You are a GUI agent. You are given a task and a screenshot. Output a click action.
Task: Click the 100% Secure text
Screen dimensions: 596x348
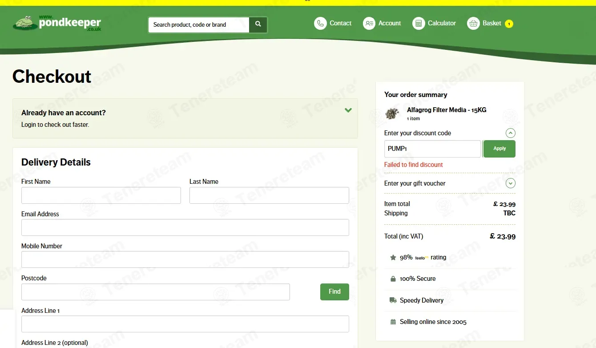[x=418, y=279]
